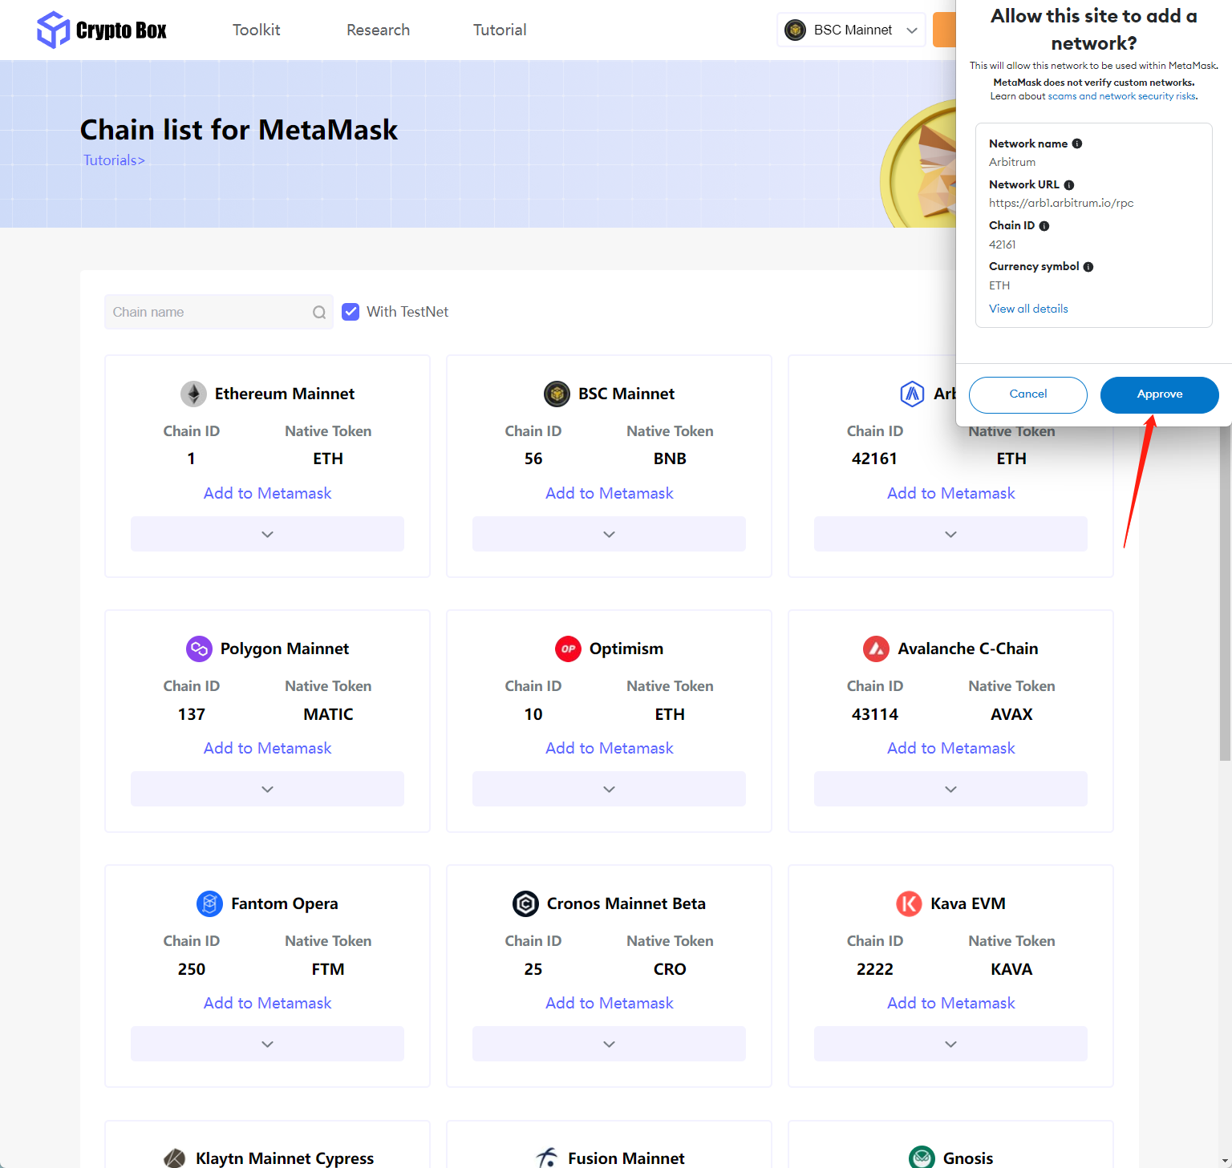Viewport: 1232px width, 1168px height.
Task: Expand the Avalanche C-Chain card details
Action: click(950, 789)
